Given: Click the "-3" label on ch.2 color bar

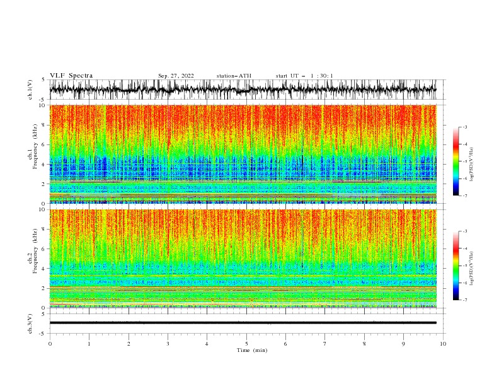Looking at the screenshot, I should coord(464,231).
